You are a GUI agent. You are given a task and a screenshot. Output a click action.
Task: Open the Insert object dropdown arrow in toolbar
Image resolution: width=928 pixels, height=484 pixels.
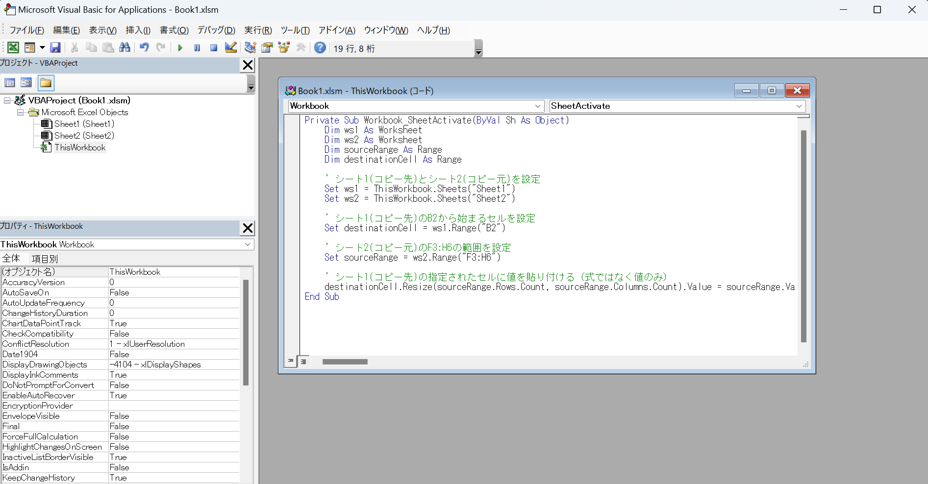click(x=42, y=48)
